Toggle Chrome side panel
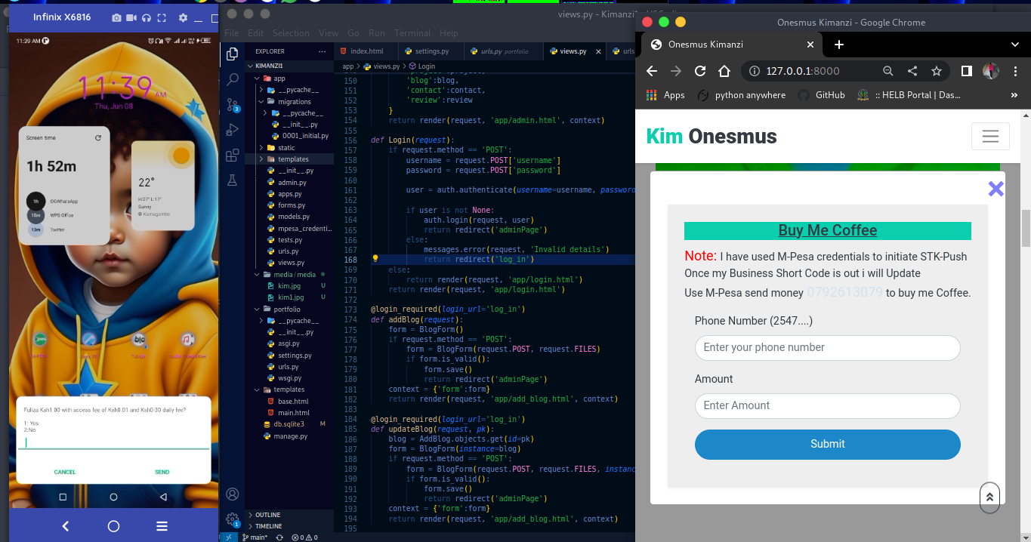Viewport: 1031px width, 542px height. coord(966,71)
